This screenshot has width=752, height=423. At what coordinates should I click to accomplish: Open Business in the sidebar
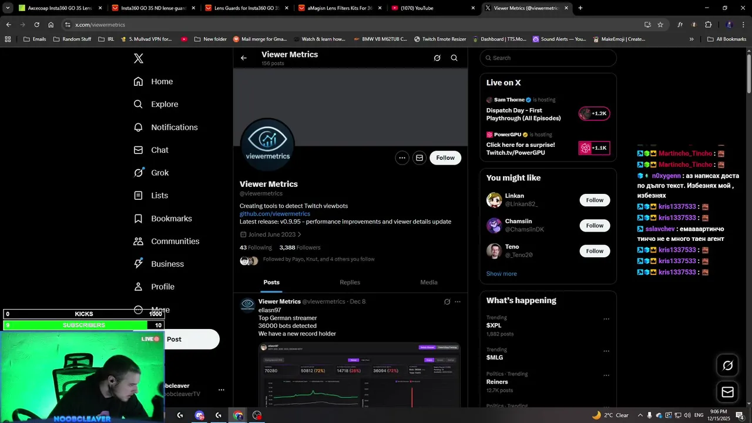coord(159,264)
